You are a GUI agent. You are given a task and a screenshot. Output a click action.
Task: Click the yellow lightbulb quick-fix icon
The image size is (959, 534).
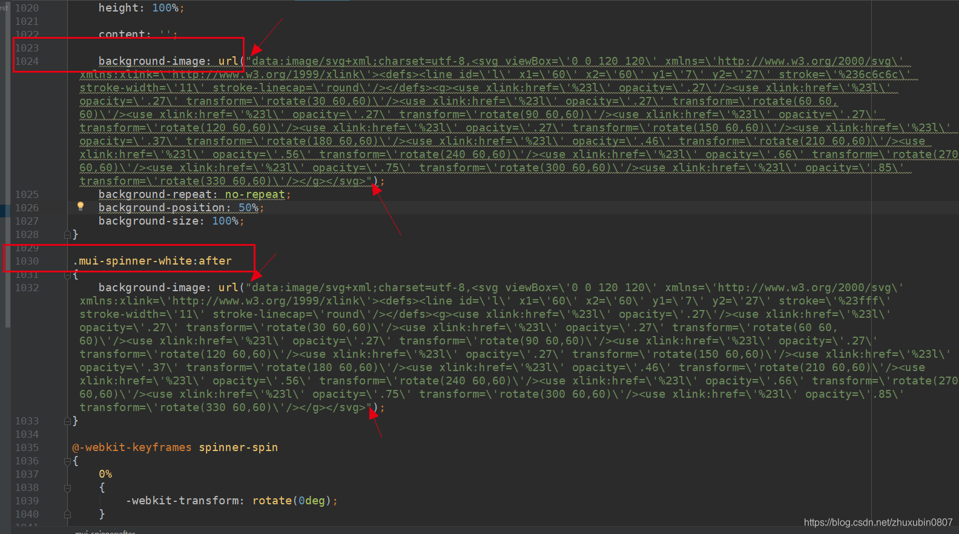point(81,206)
